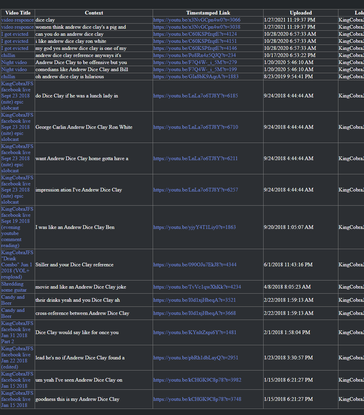Select upload date '1/23/2018 3:30:57 PM'
Screen dimensions: 364x415
(x=289, y=358)
